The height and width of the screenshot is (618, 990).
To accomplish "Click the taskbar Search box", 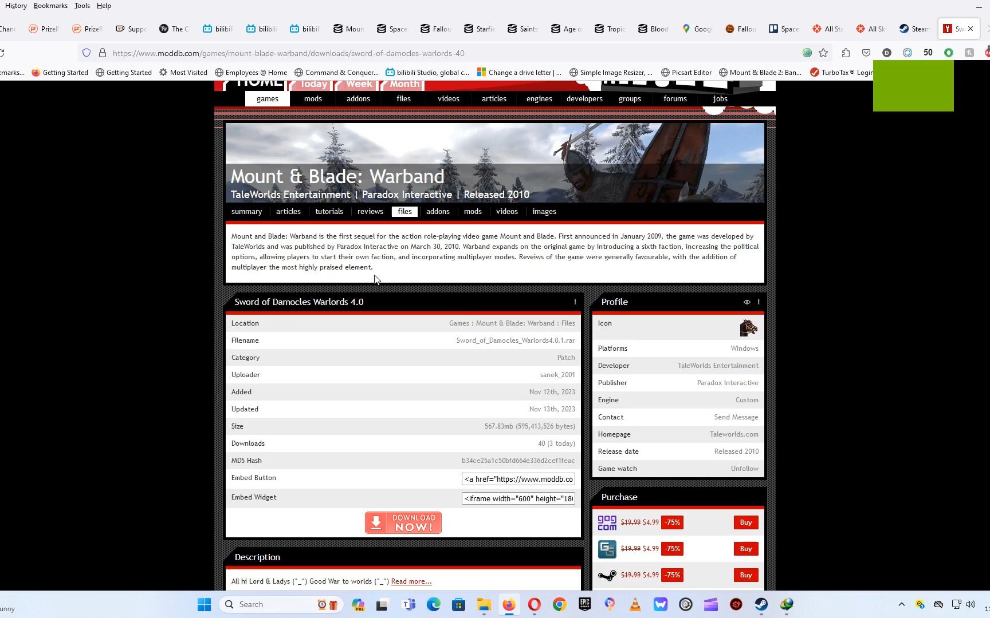I will pyautogui.click(x=280, y=605).
